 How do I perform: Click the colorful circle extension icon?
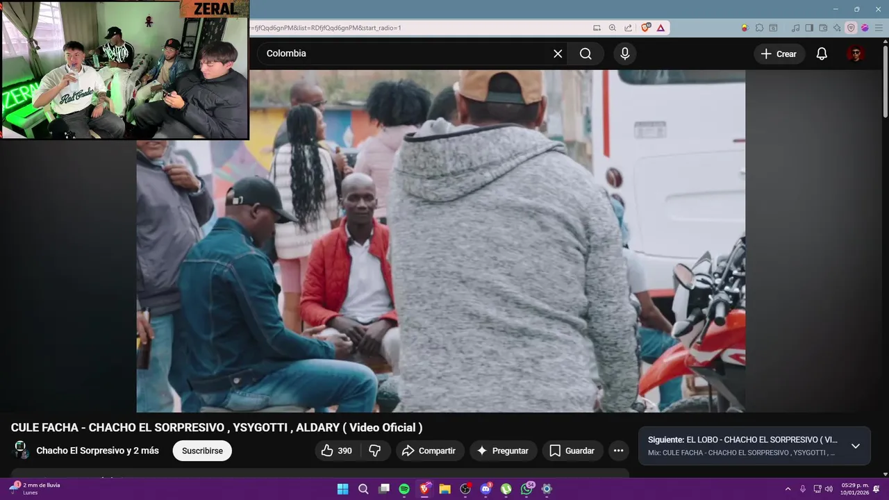coord(745,28)
